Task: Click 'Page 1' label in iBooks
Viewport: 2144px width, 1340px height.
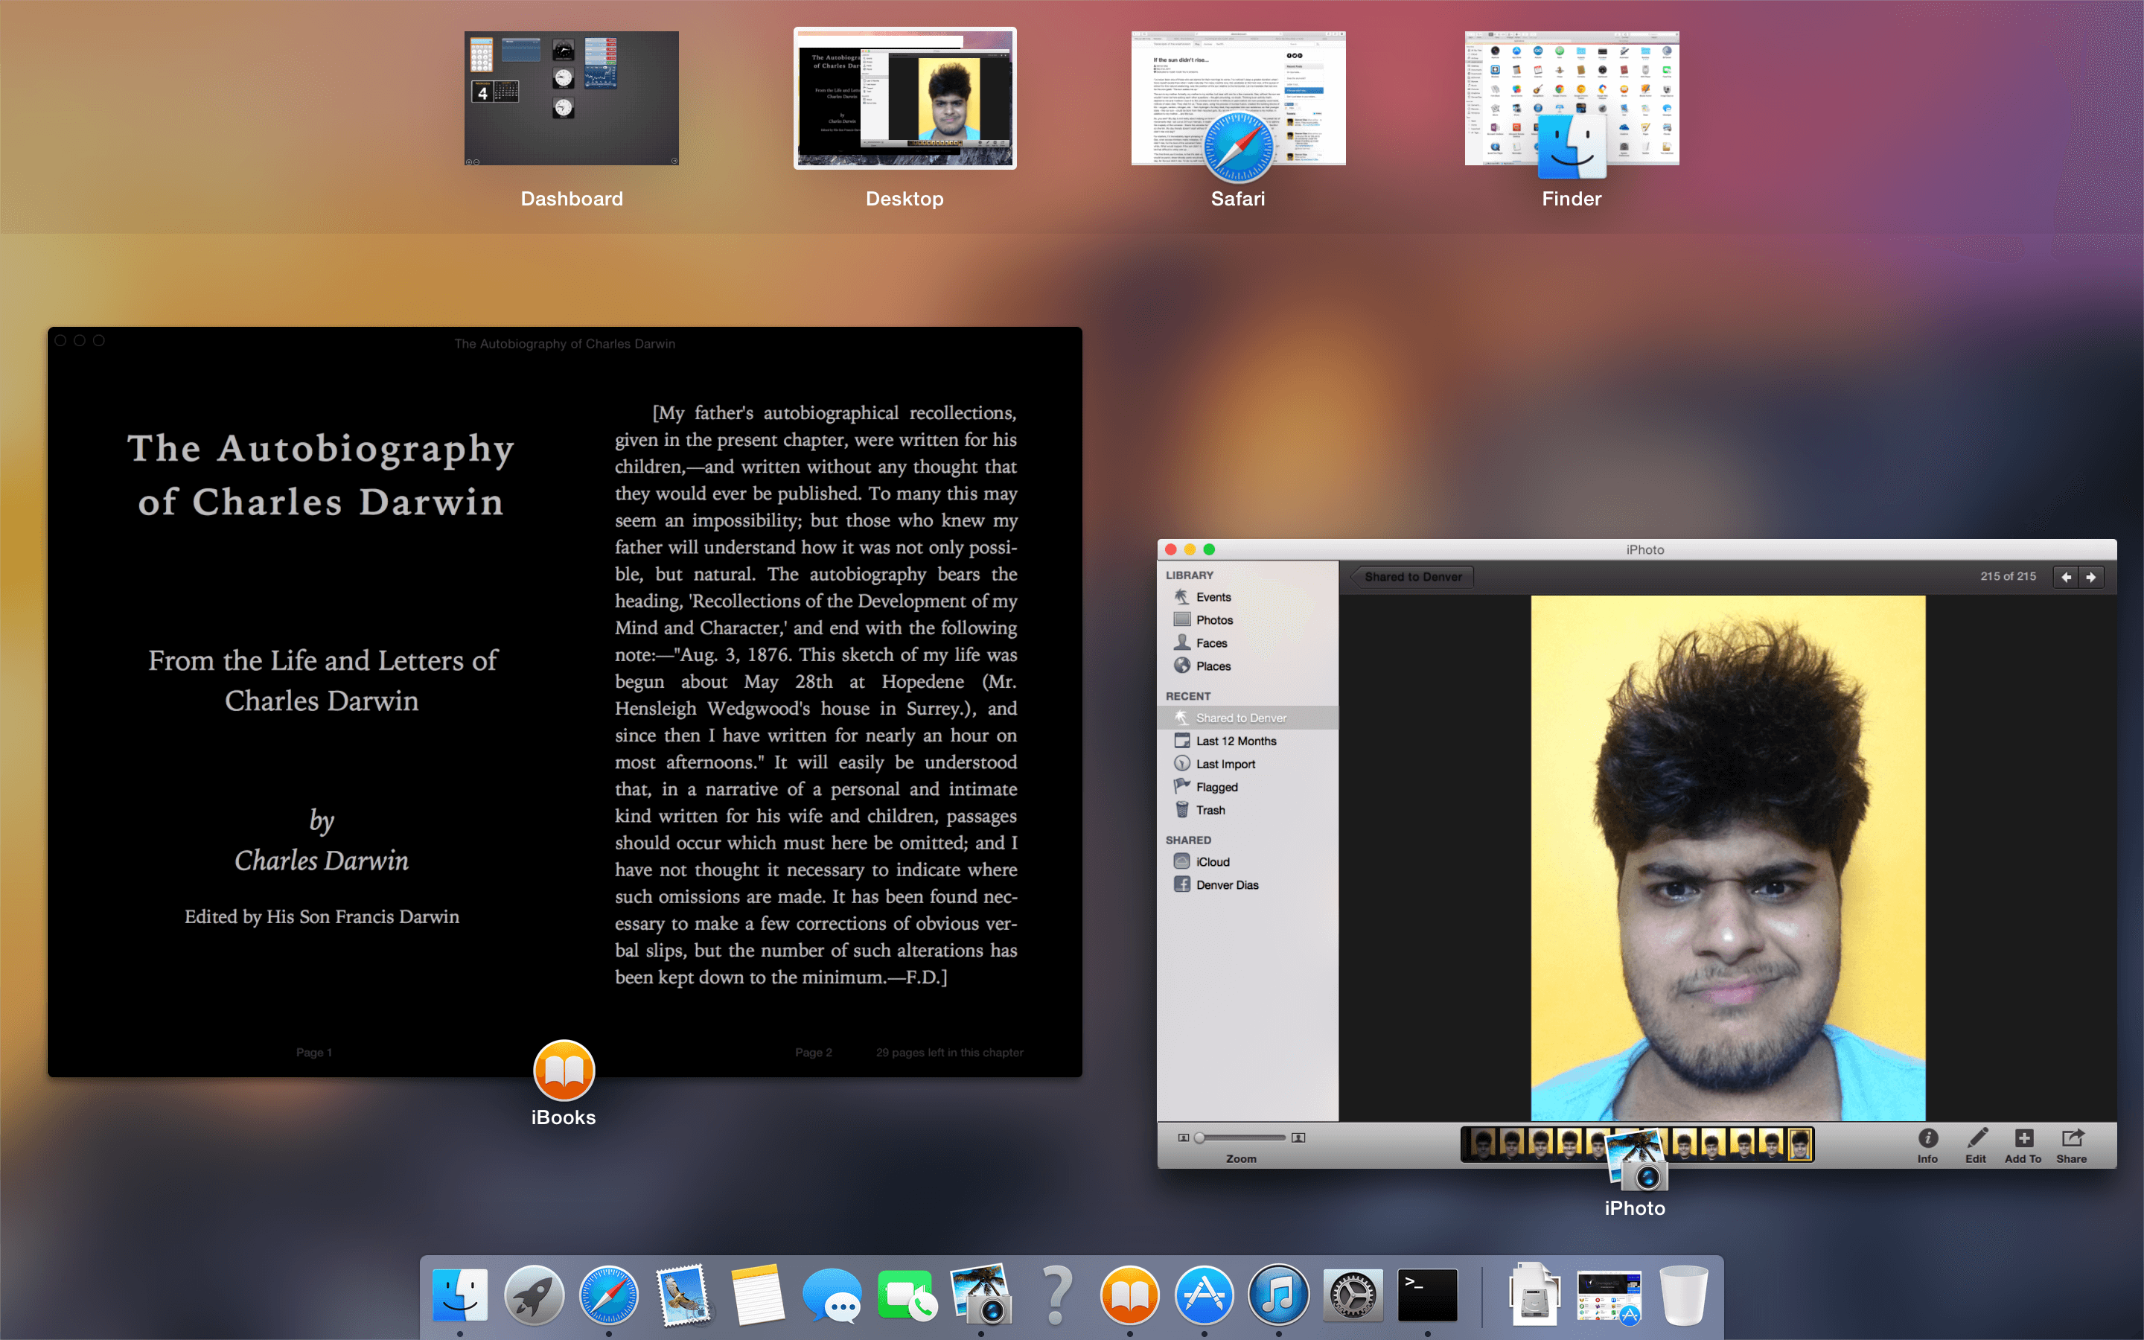Action: tap(313, 1053)
